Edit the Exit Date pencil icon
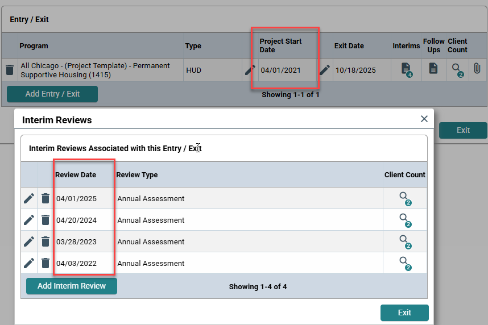Viewport: 488px width, 325px height. [x=324, y=70]
